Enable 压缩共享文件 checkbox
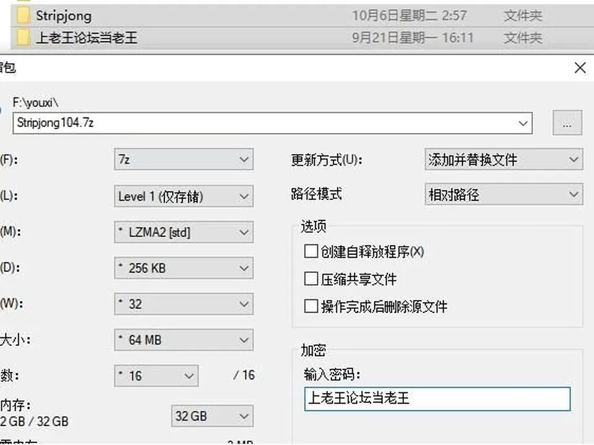Image resolution: width=594 pixels, height=445 pixels. [311, 279]
